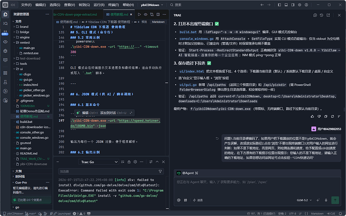This screenshot has height=216, width=346.
Task: Open the GLM-5.2 model selector
Action: coord(304,200)
